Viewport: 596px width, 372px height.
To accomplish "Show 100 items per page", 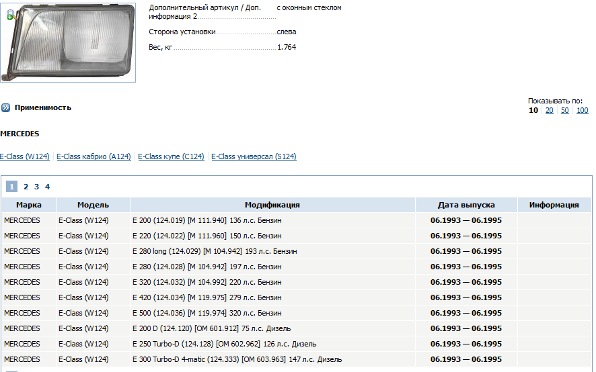I will pos(583,111).
